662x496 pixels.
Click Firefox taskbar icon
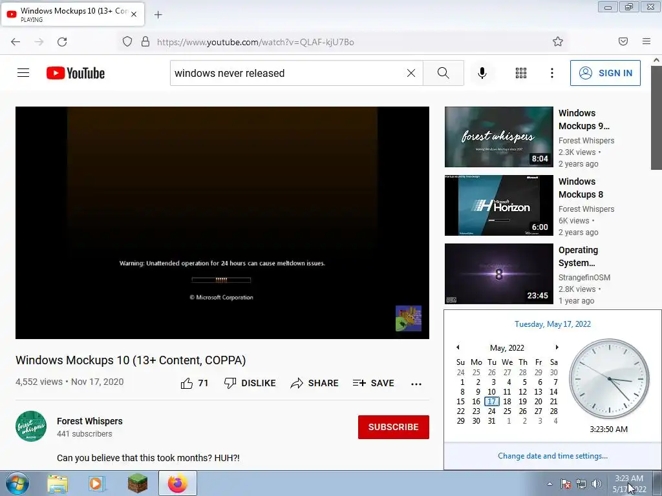coord(178,483)
